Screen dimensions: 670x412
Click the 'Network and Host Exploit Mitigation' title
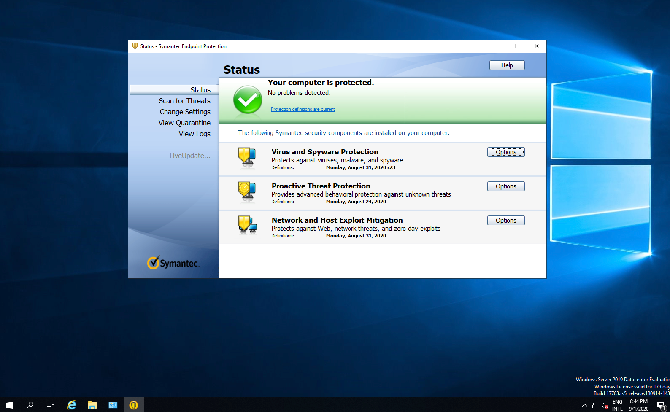(x=337, y=220)
